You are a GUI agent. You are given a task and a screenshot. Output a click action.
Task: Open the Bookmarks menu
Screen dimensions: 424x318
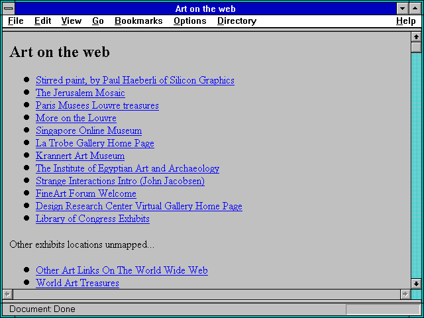(138, 21)
